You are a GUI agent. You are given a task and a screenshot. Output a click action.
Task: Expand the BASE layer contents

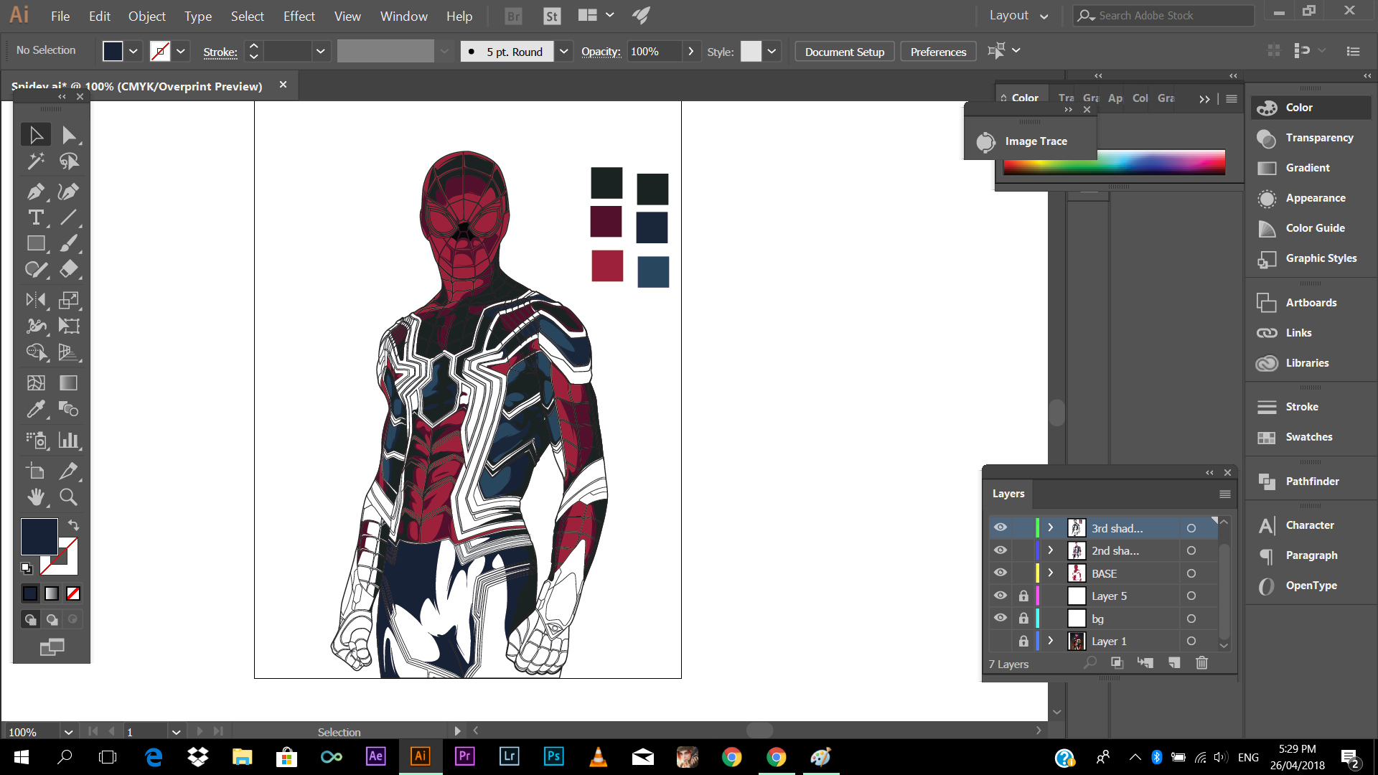pos(1051,573)
